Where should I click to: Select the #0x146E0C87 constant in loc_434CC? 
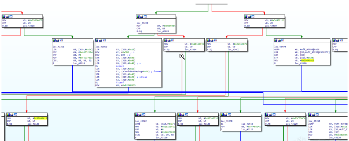pyautogui.click(x=168, y=132)
